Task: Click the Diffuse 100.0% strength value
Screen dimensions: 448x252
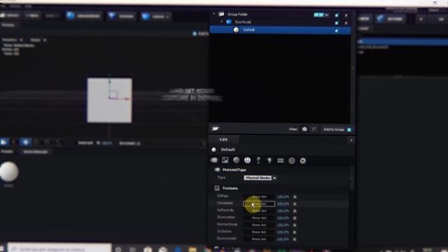Action: point(283,197)
